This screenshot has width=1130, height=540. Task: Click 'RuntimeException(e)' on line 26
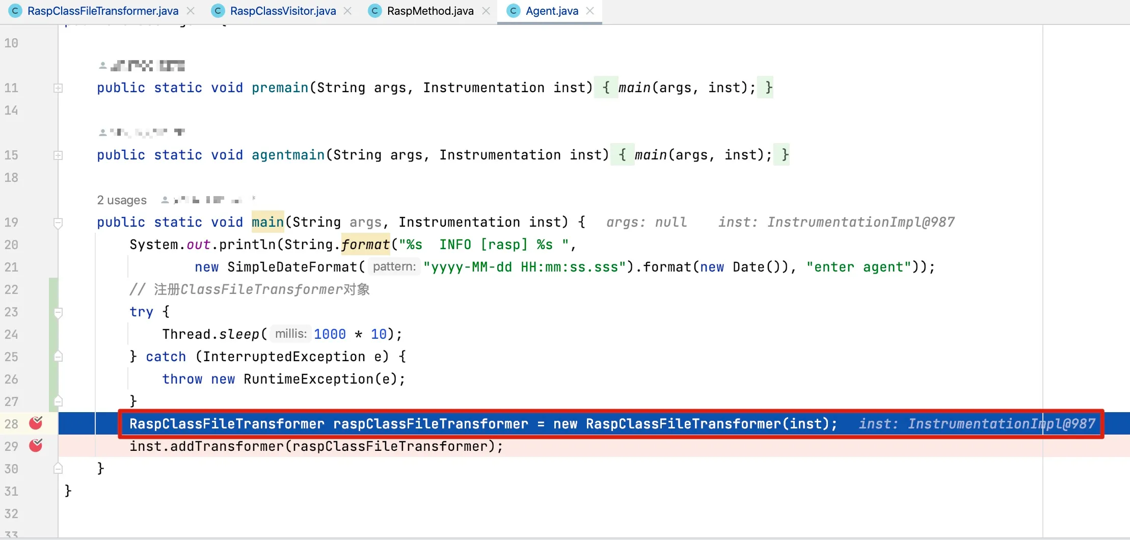click(320, 379)
